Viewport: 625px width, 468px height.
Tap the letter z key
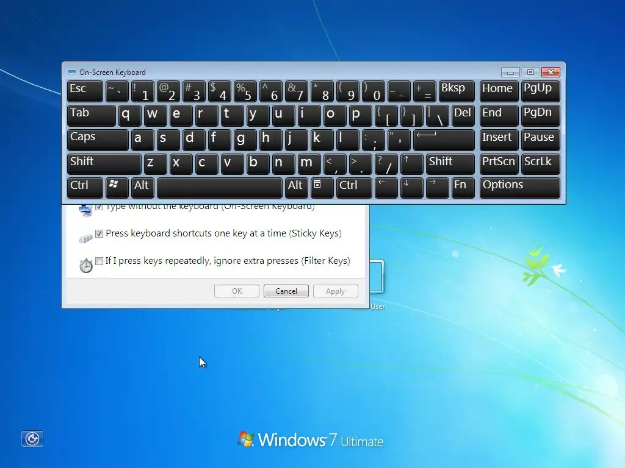[155, 163]
